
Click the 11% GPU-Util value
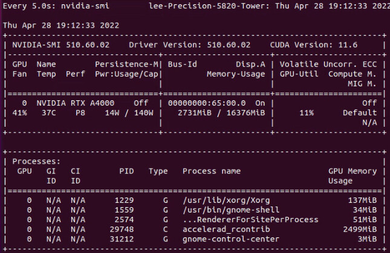[307, 113]
